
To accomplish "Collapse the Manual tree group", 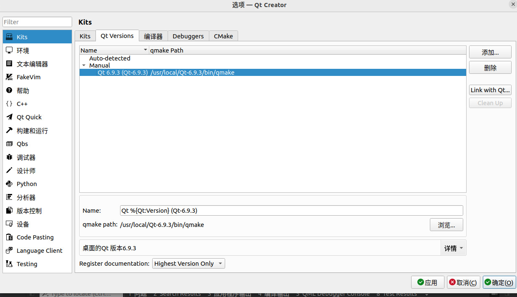I will point(84,65).
